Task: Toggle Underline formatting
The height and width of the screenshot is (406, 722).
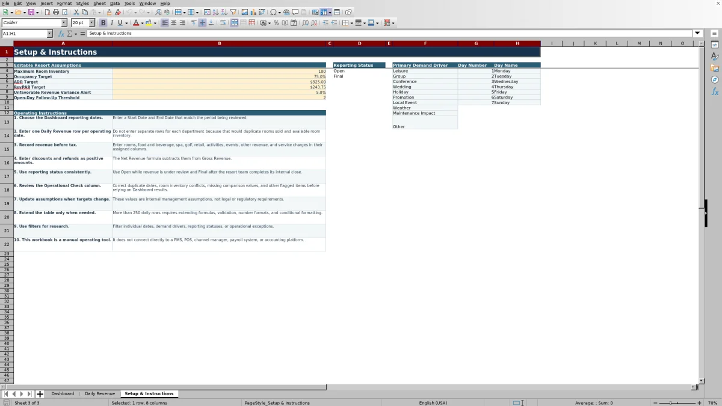Action: coord(120,23)
